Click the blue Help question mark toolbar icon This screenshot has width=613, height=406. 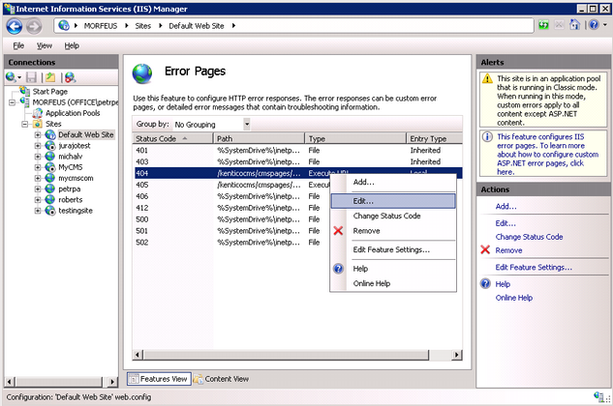coord(594,25)
